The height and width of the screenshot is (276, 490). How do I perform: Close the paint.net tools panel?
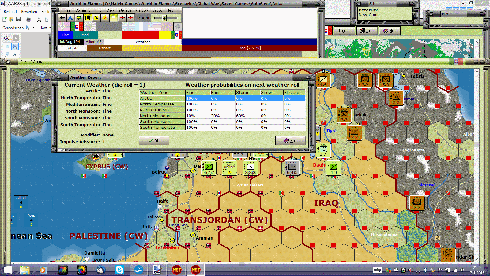(x=16, y=38)
